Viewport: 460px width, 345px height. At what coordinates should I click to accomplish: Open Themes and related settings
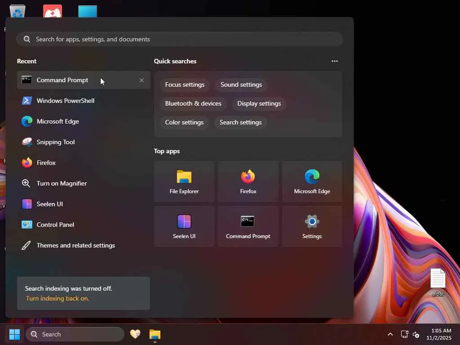click(x=84, y=245)
